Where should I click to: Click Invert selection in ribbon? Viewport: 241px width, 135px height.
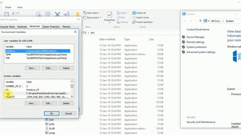(x=142, y=22)
